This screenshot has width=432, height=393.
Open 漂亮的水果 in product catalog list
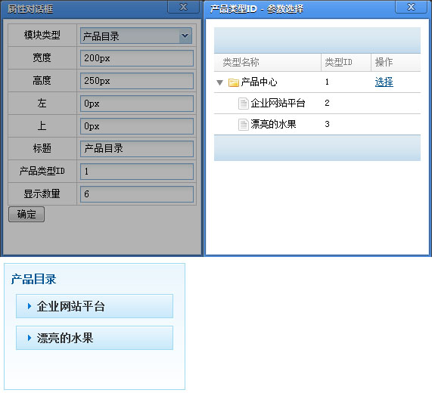point(95,338)
